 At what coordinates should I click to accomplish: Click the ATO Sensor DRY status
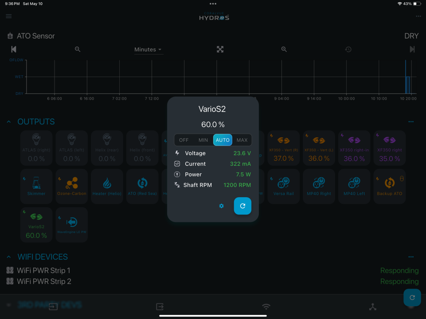coord(411,36)
